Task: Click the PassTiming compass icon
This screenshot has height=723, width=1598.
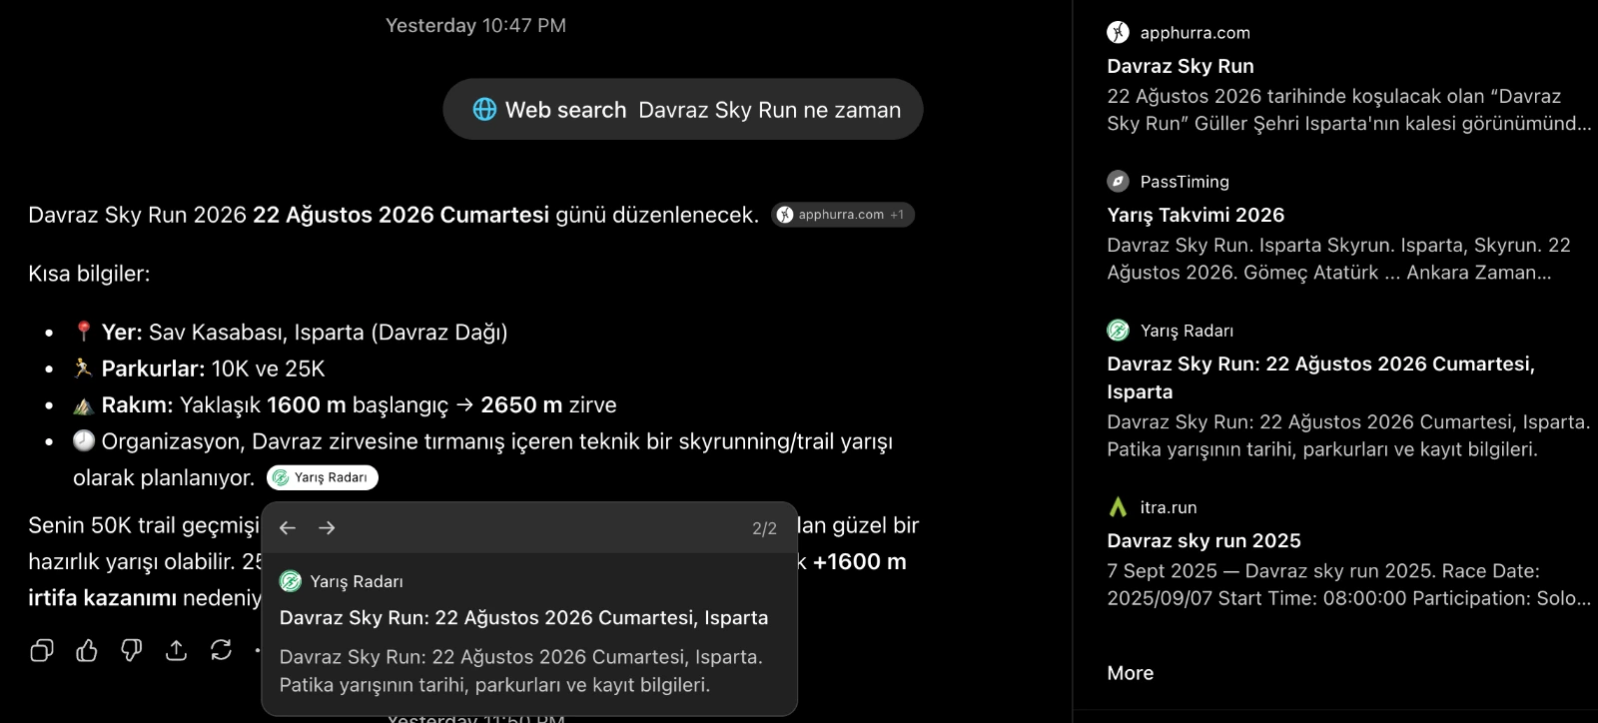Action: tap(1118, 182)
